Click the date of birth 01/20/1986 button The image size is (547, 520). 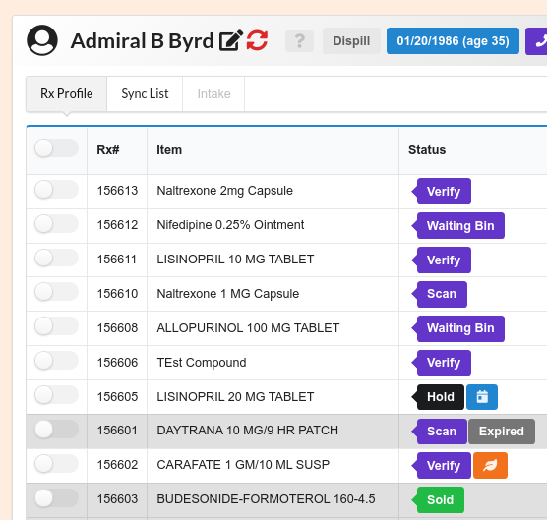453,41
